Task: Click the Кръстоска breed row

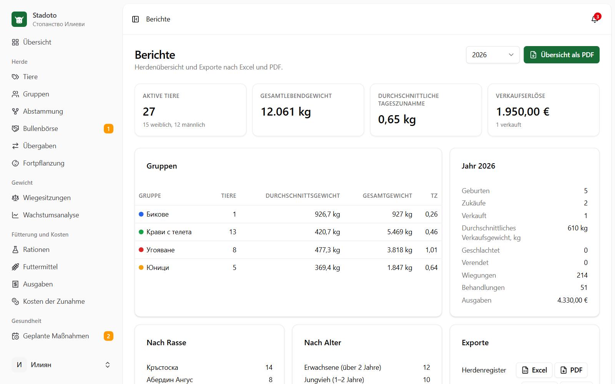Action: pyautogui.click(x=209, y=367)
